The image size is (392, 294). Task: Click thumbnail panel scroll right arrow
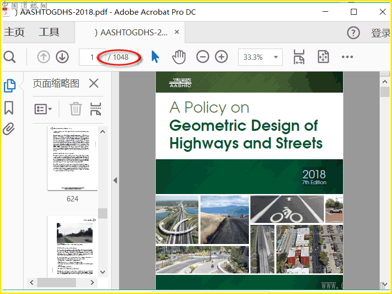(x=92, y=283)
